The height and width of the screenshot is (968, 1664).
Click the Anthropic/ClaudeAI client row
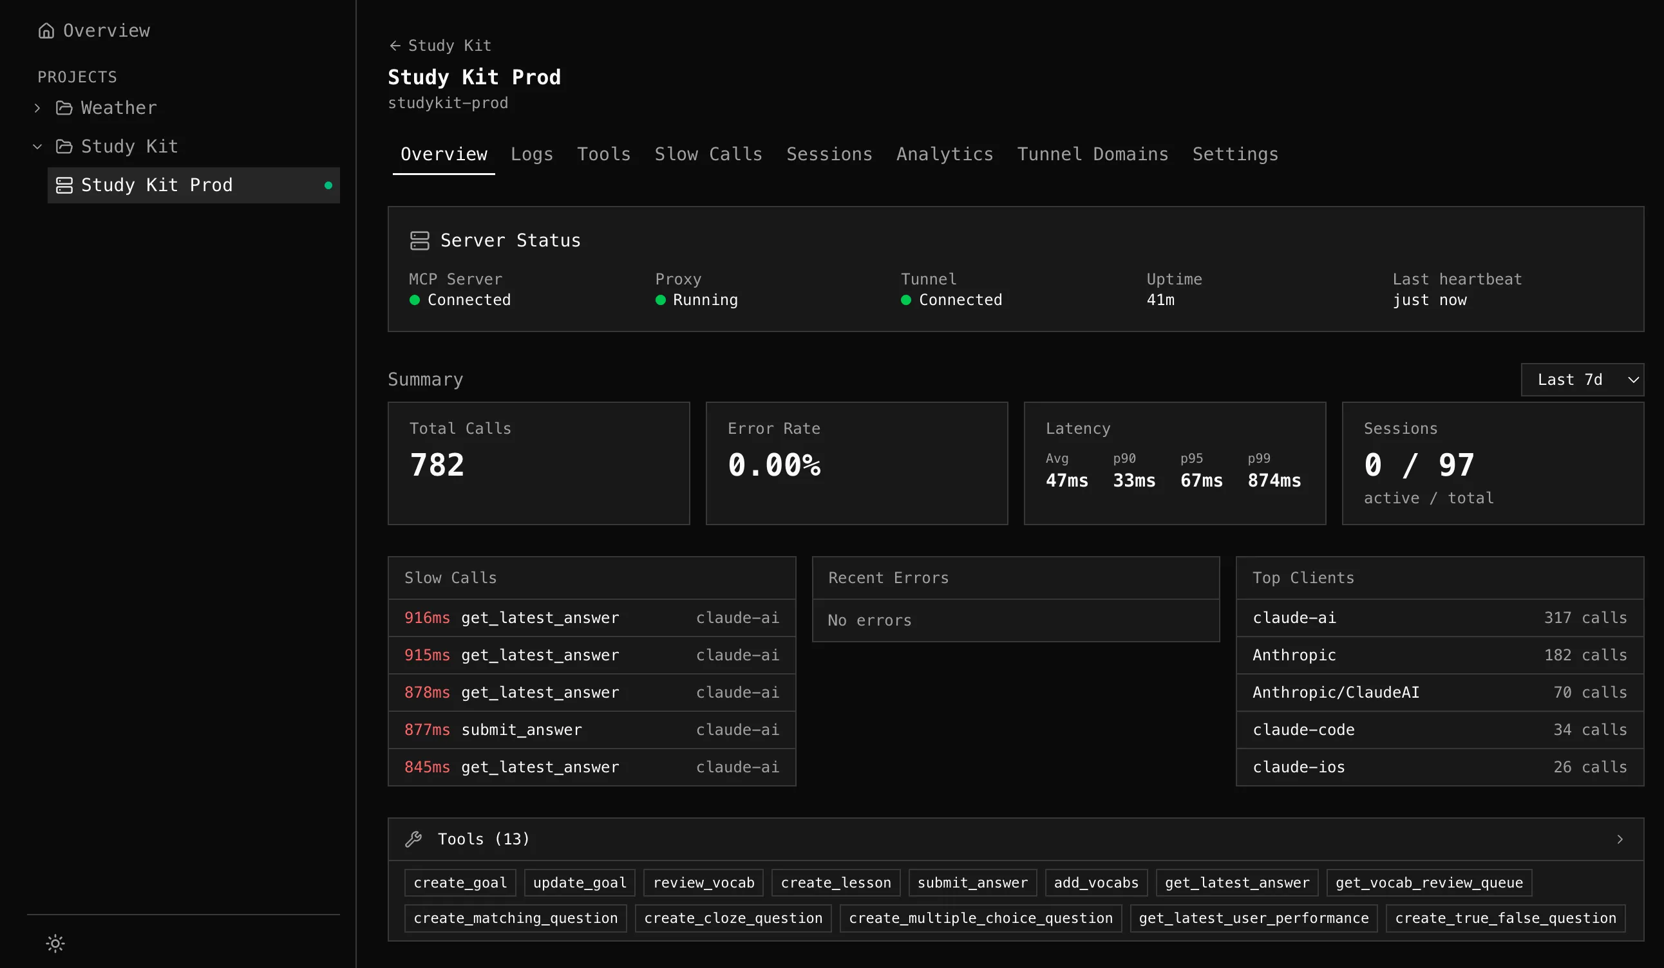(x=1439, y=692)
